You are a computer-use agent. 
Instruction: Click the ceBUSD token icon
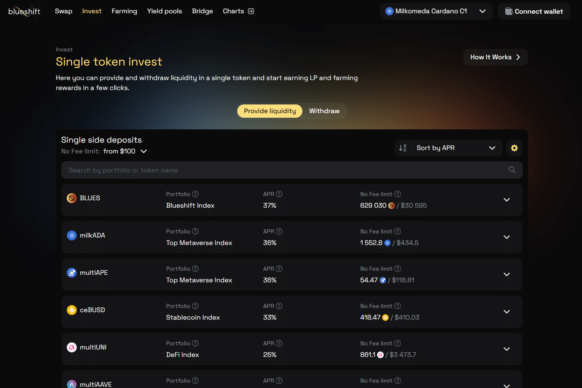72,310
